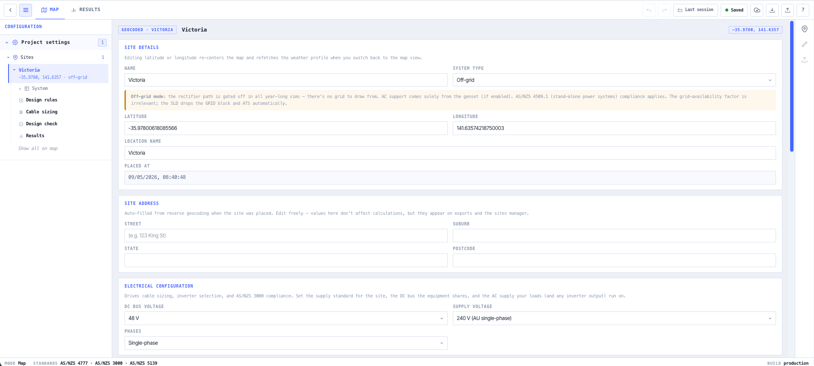The image size is (814, 366).
Task: Click the Results bar chart icon in sidebar
Action: (21, 136)
